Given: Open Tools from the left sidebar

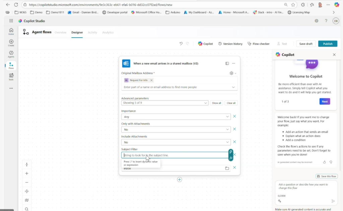Looking at the screenshot, I should pos(11,77).
